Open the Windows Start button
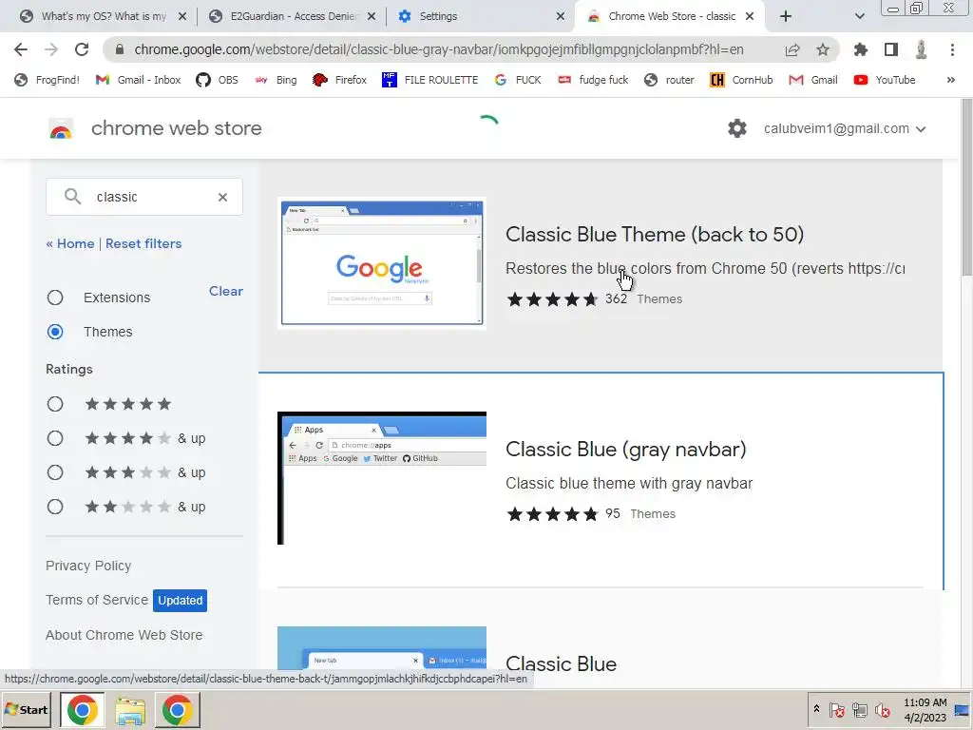This screenshot has width=973, height=730. pyautogui.click(x=26, y=710)
